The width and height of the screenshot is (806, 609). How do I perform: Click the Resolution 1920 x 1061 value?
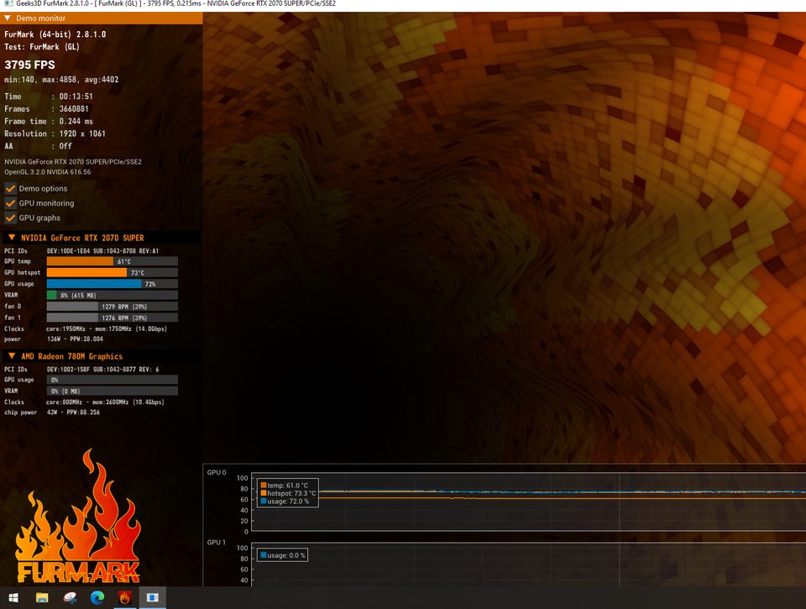point(82,134)
